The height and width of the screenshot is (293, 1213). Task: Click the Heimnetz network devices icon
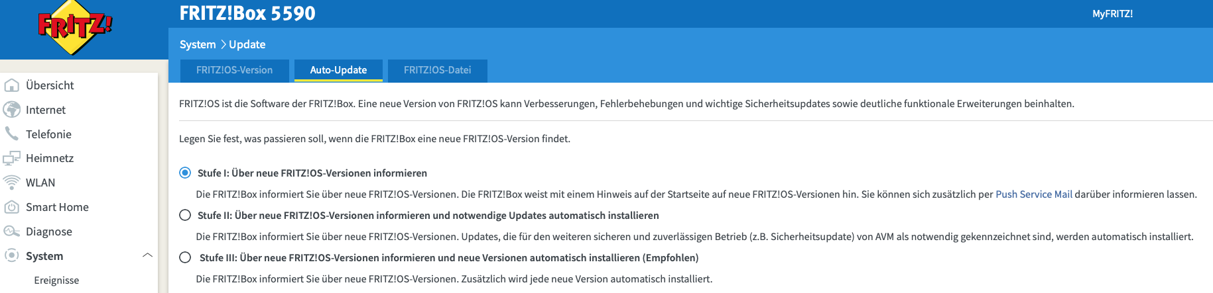pos(11,158)
